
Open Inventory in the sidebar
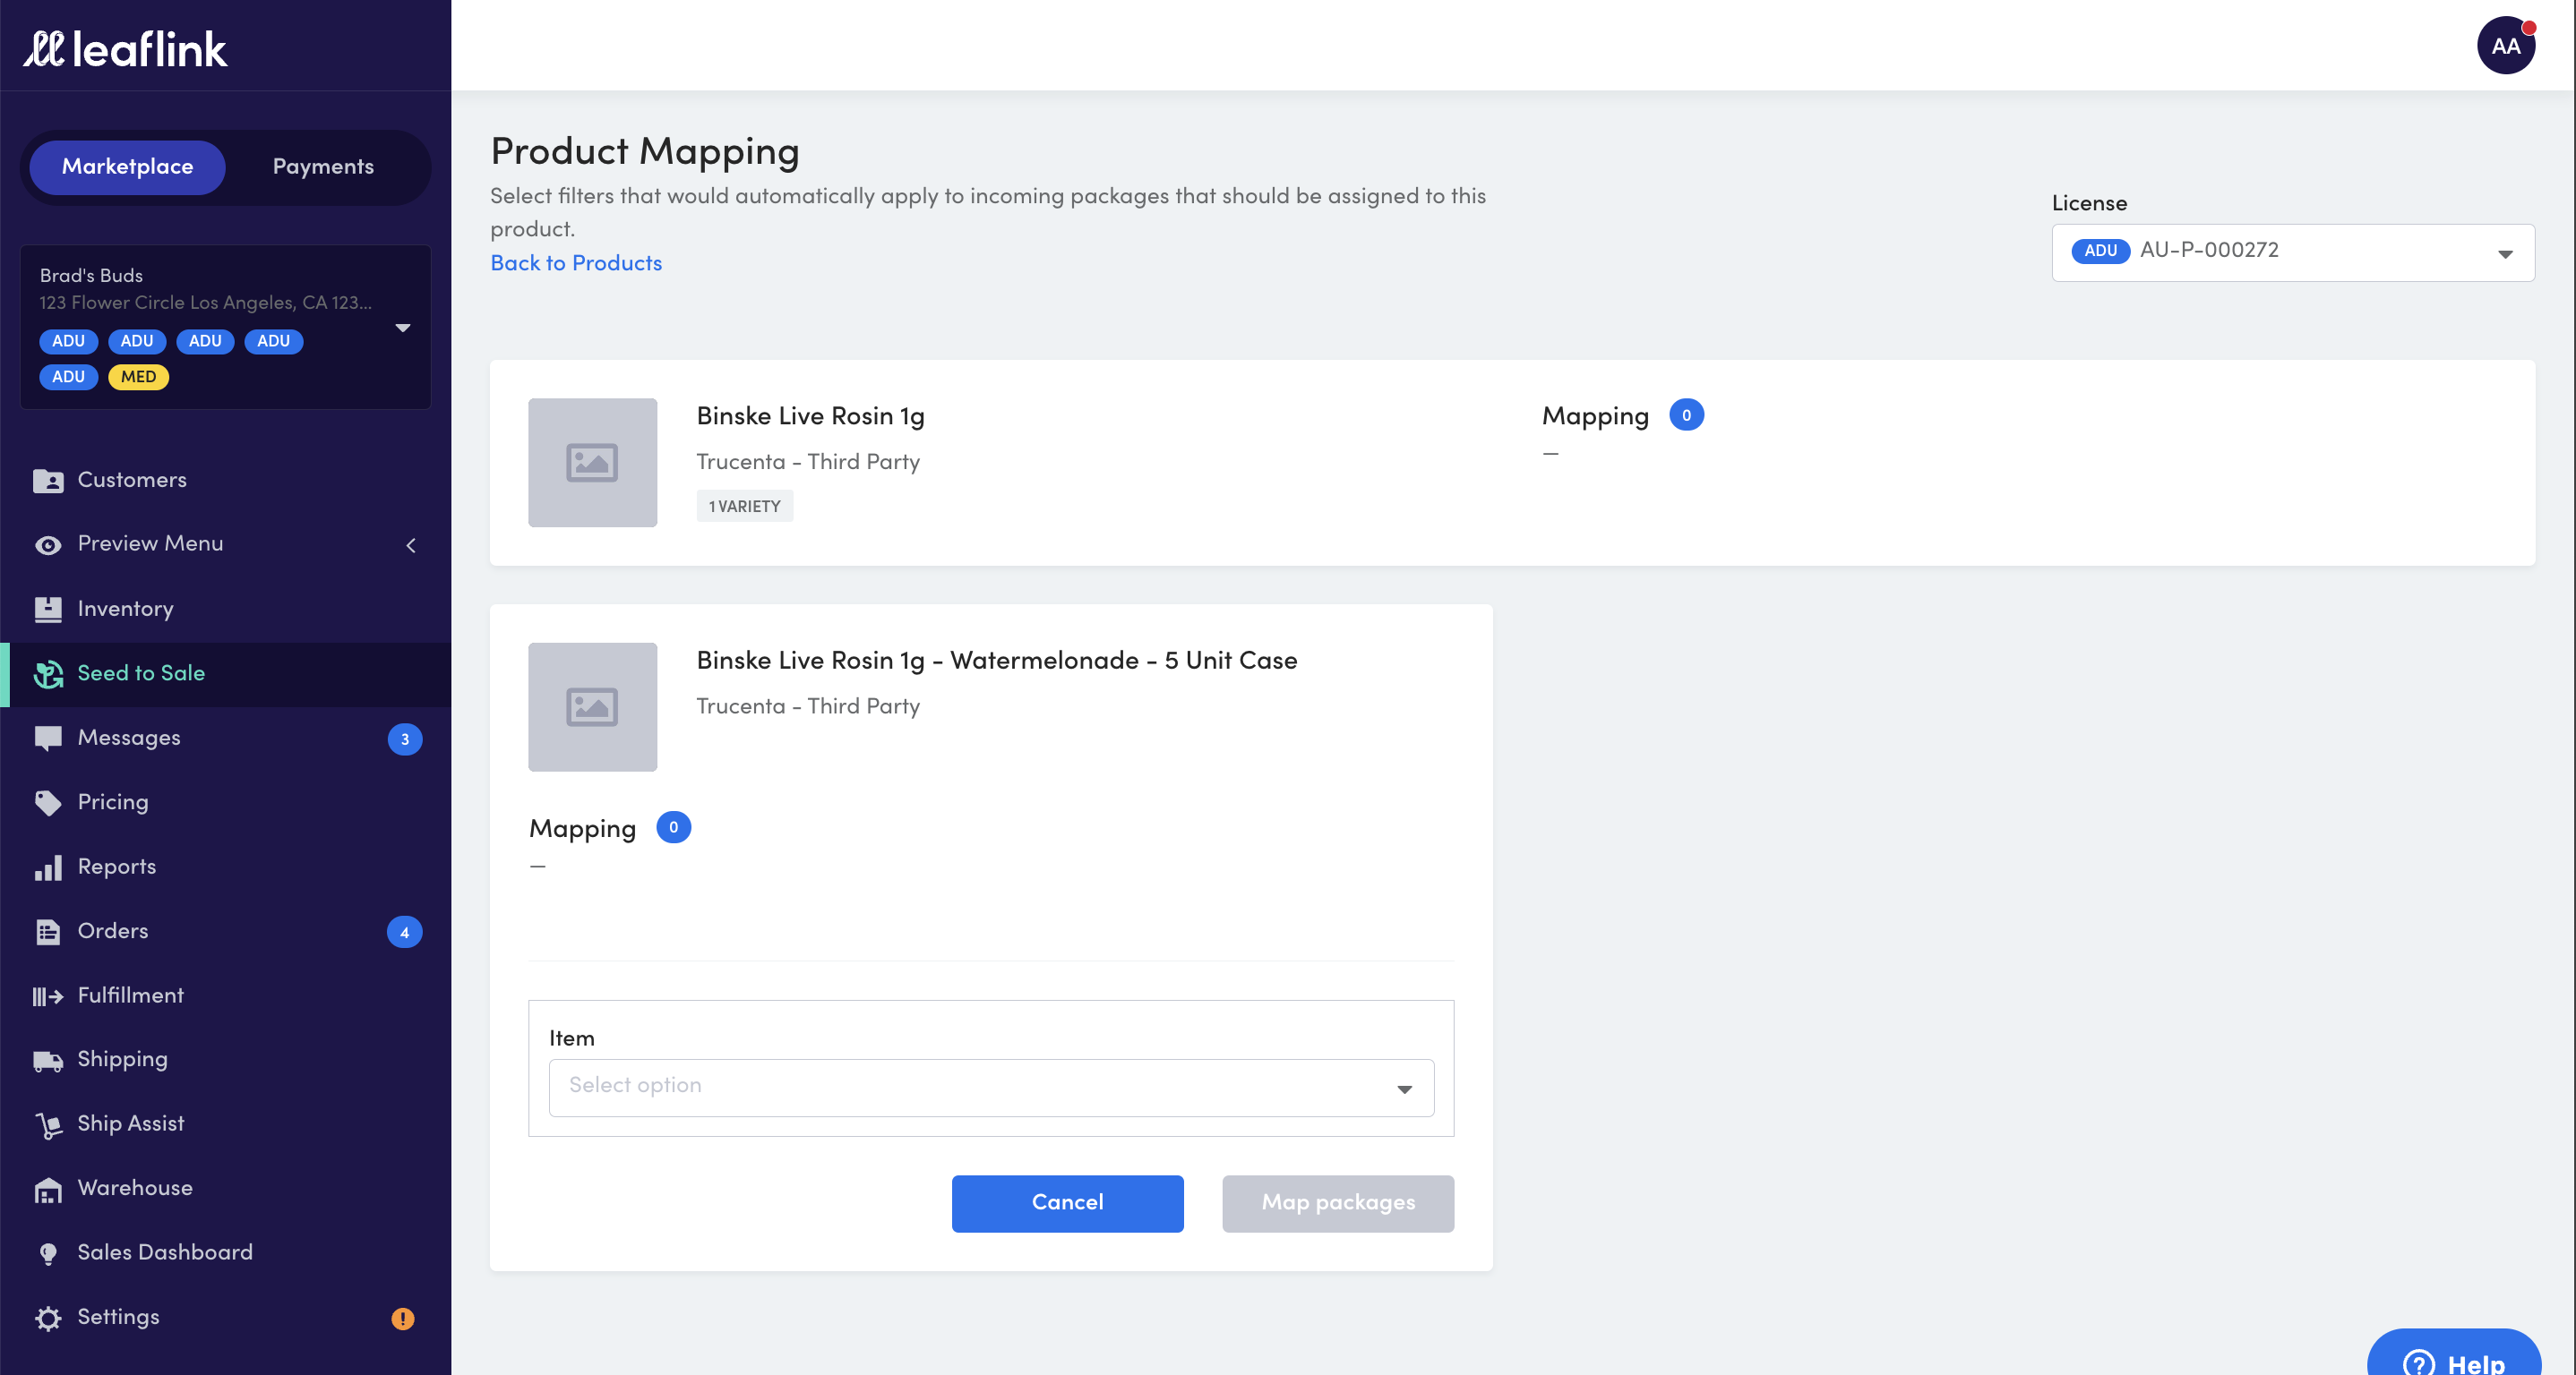(x=225, y=610)
